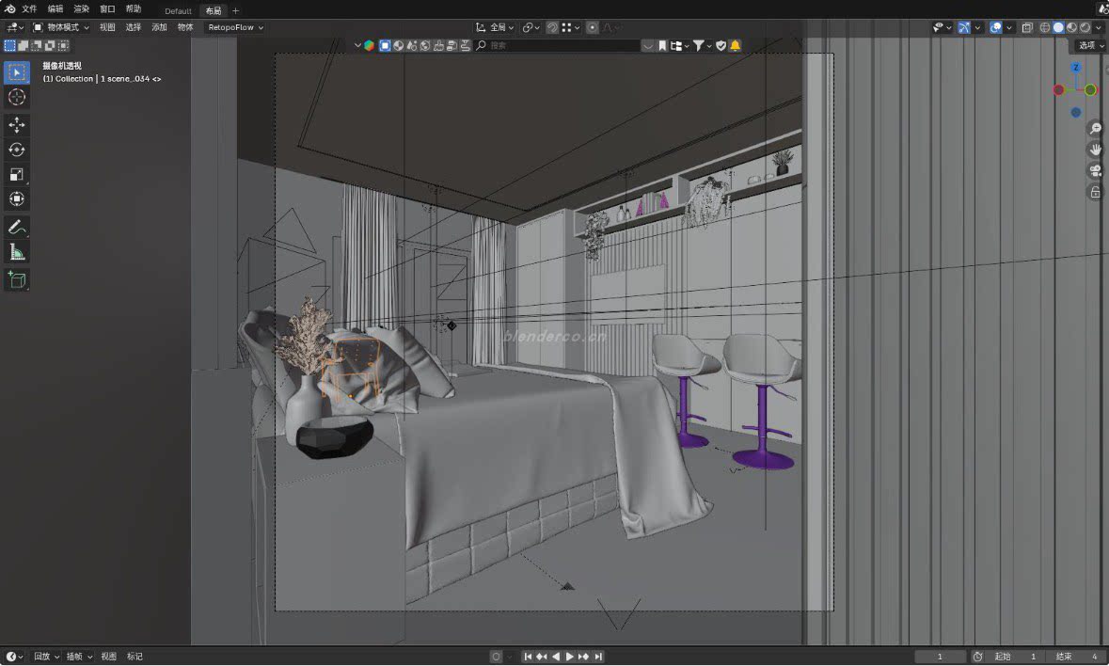This screenshot has width=1109, height=666.
Task: Choose the Scale tool
Action: [x=17, y=175]
